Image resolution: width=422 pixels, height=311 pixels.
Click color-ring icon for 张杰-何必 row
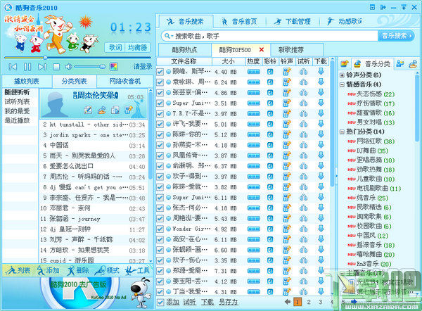coord(270,208)
